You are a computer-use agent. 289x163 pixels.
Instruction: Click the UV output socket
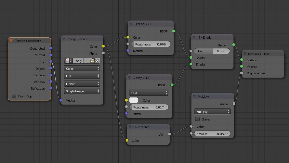pyautogui.click(x=51, y=61)
